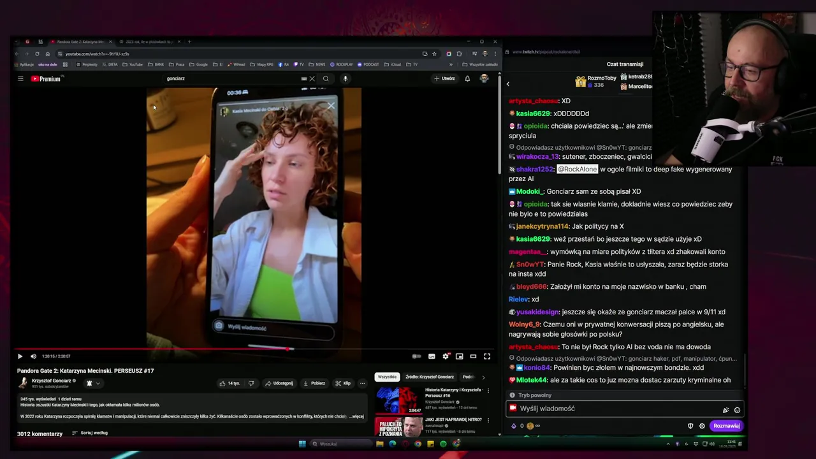Open the YouTube hamburger guide menu

(x=20, y=78)
